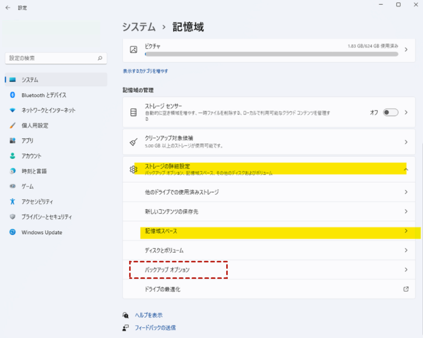Open chevron for 他のドライブでの使用済みストレージ

click(406, 192)
